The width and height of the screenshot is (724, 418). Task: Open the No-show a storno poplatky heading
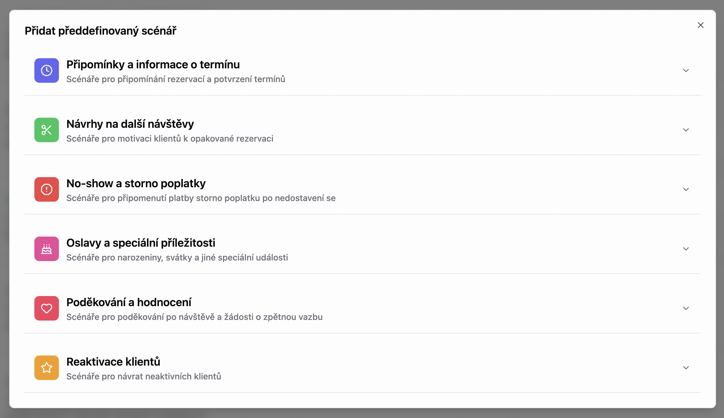136,184
